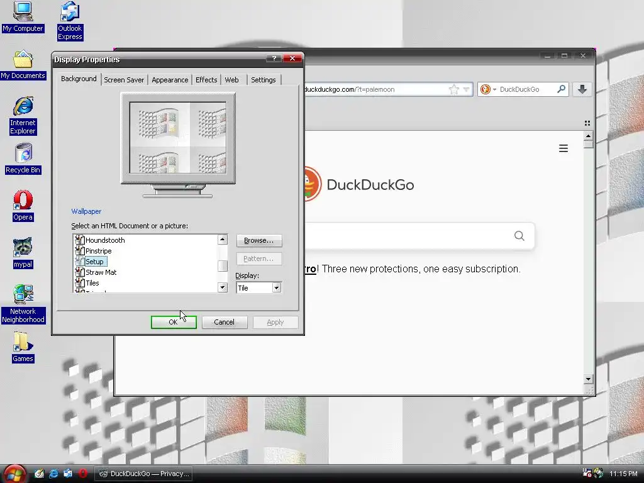This screenshot has width=644, height=483.
Task: Click the bookmark star in browser address bar
Action: point(454,89)
